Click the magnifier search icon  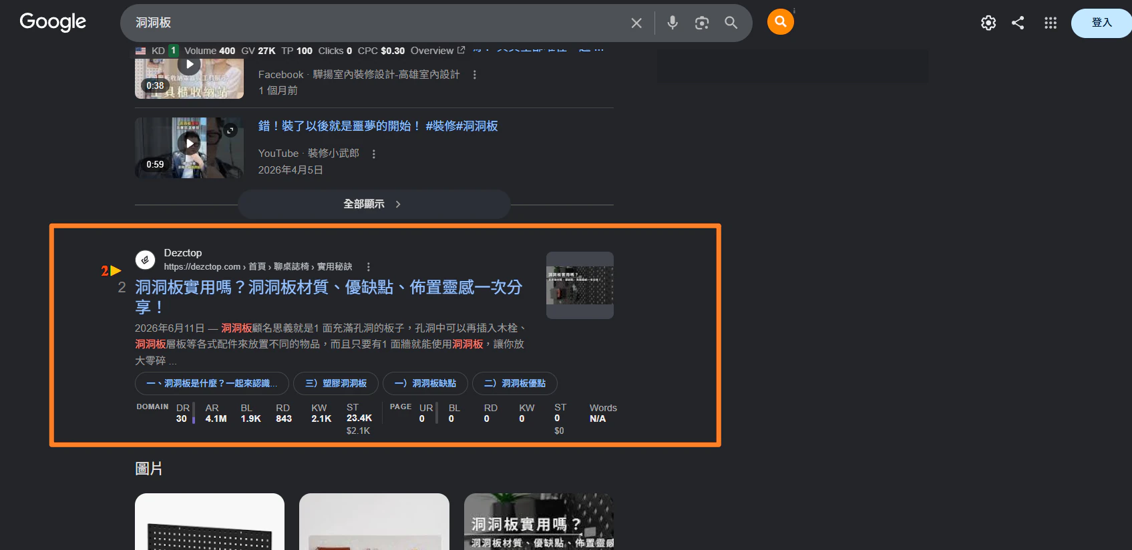coord(731,23)
